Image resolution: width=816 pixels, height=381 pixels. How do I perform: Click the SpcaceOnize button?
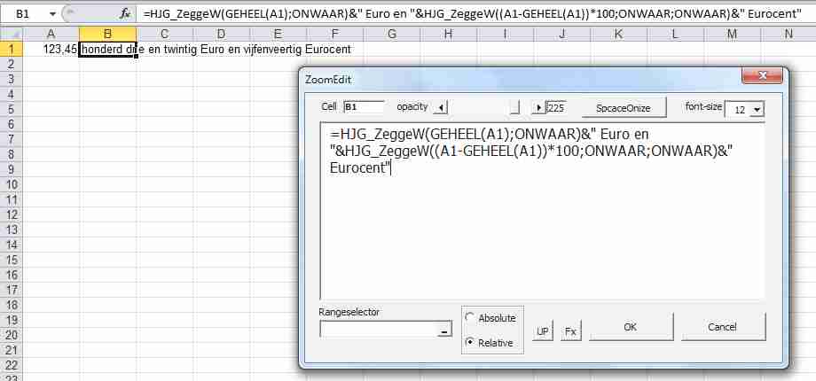[624, 108]
